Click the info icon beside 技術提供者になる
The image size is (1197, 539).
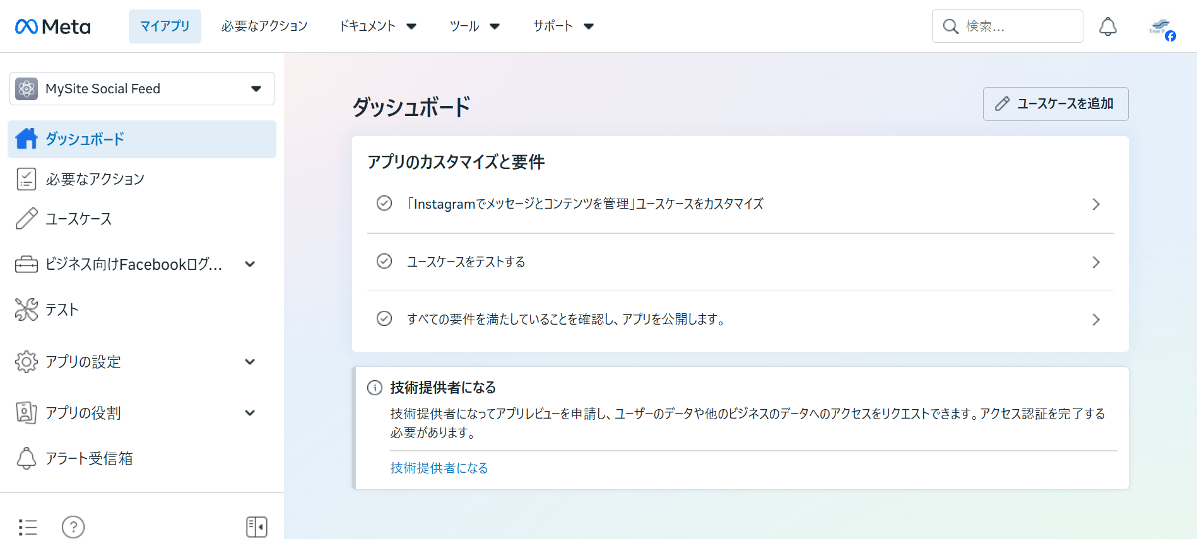[x=375, y=388]
